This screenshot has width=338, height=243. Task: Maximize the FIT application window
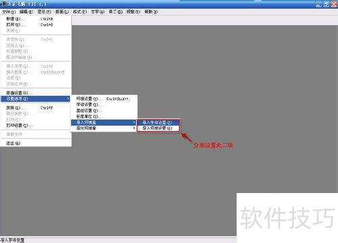coord(326,4)
